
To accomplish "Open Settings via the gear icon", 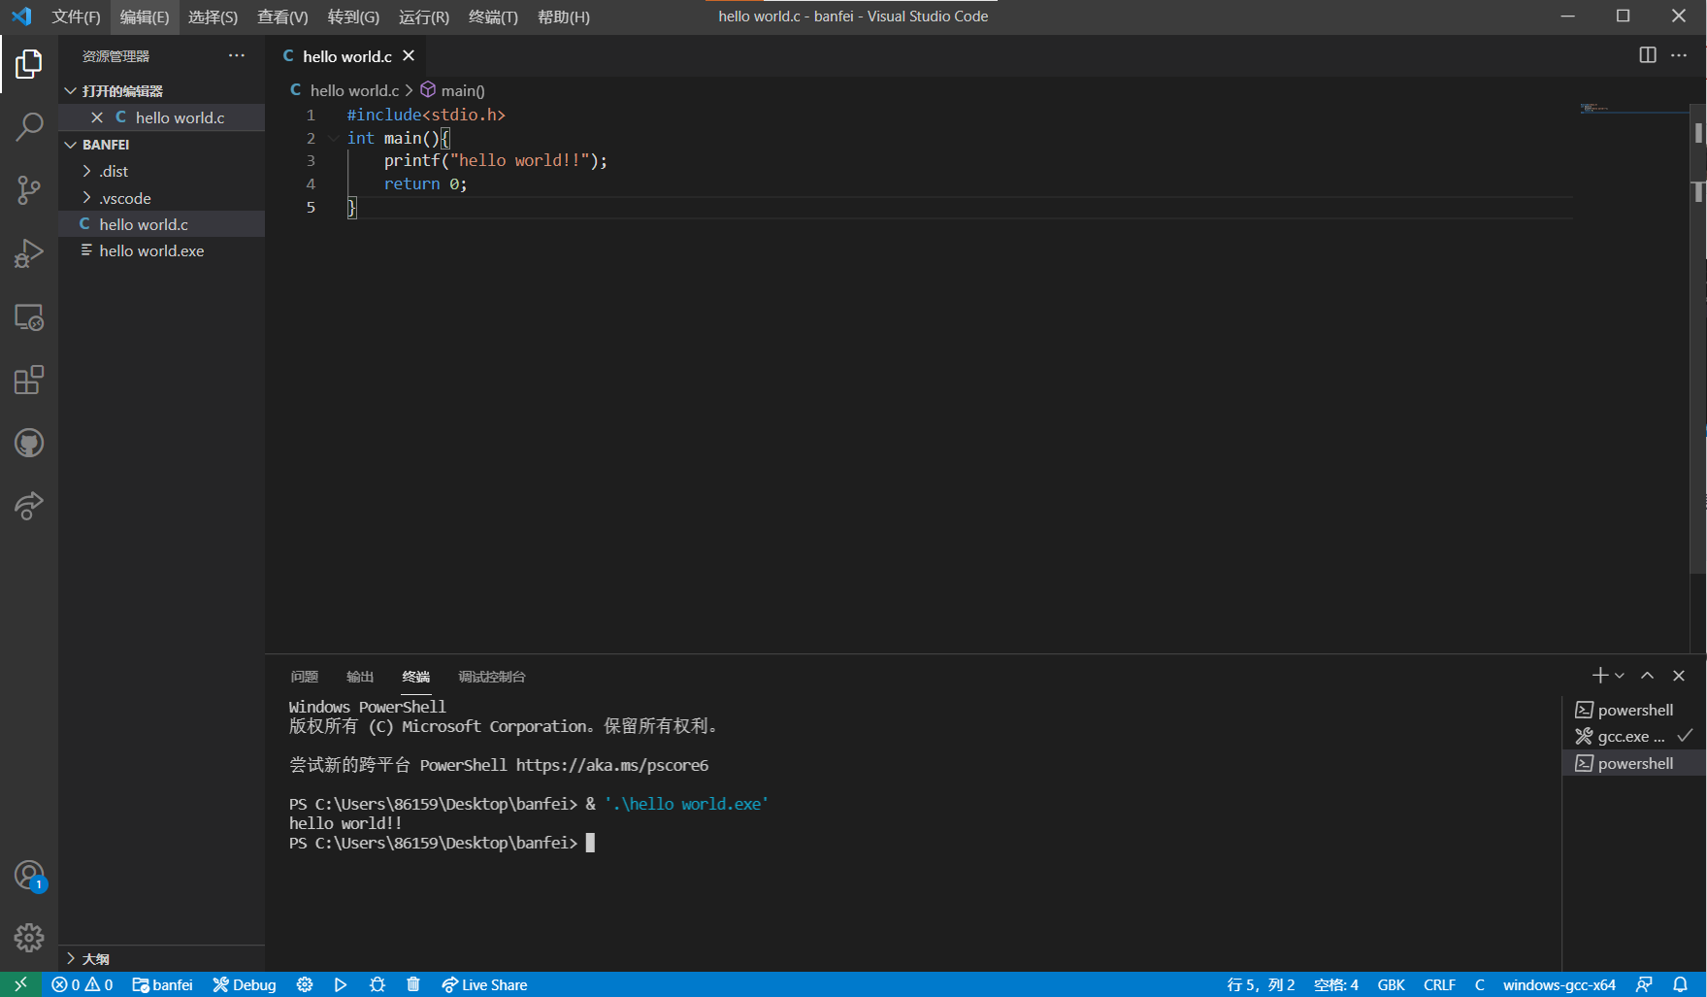I will coord(28,938).
